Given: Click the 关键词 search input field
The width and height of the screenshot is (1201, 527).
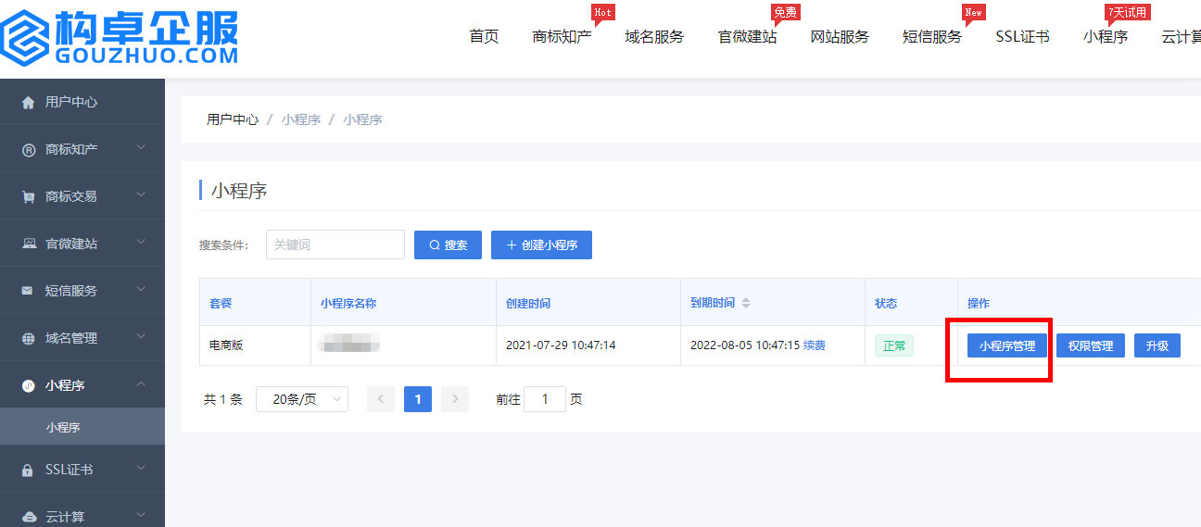Looking at the screenshot, I should click(335, 245).
